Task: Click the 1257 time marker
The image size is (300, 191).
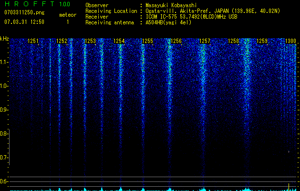Action: click(205, 41)
